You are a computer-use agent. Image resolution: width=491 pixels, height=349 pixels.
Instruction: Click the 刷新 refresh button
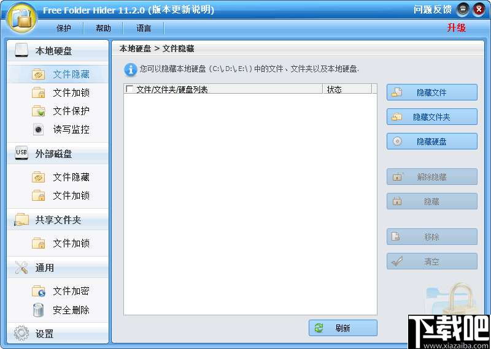pos(343,328)
